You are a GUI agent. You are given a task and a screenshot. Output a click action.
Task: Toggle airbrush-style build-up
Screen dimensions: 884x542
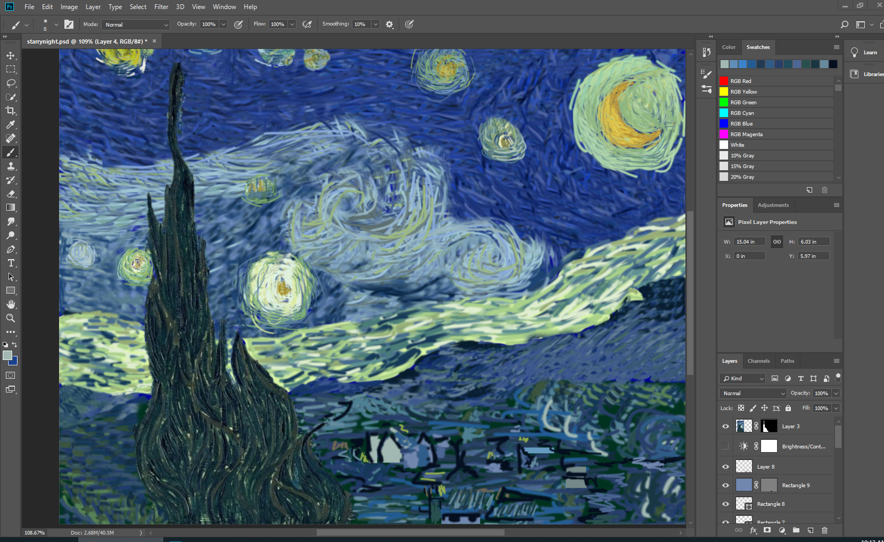coord(307,24)
